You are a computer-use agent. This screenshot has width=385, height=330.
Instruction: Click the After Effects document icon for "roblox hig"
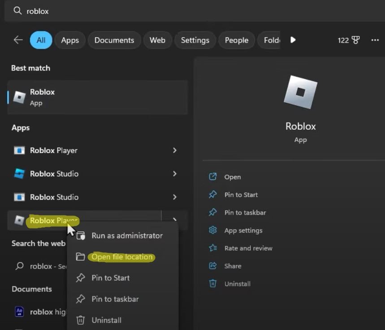19,312
